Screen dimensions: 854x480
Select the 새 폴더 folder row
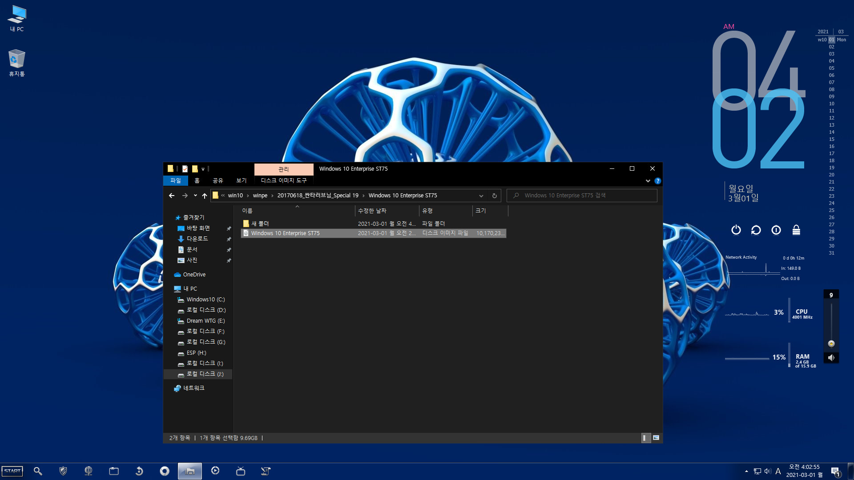(374, 224)
